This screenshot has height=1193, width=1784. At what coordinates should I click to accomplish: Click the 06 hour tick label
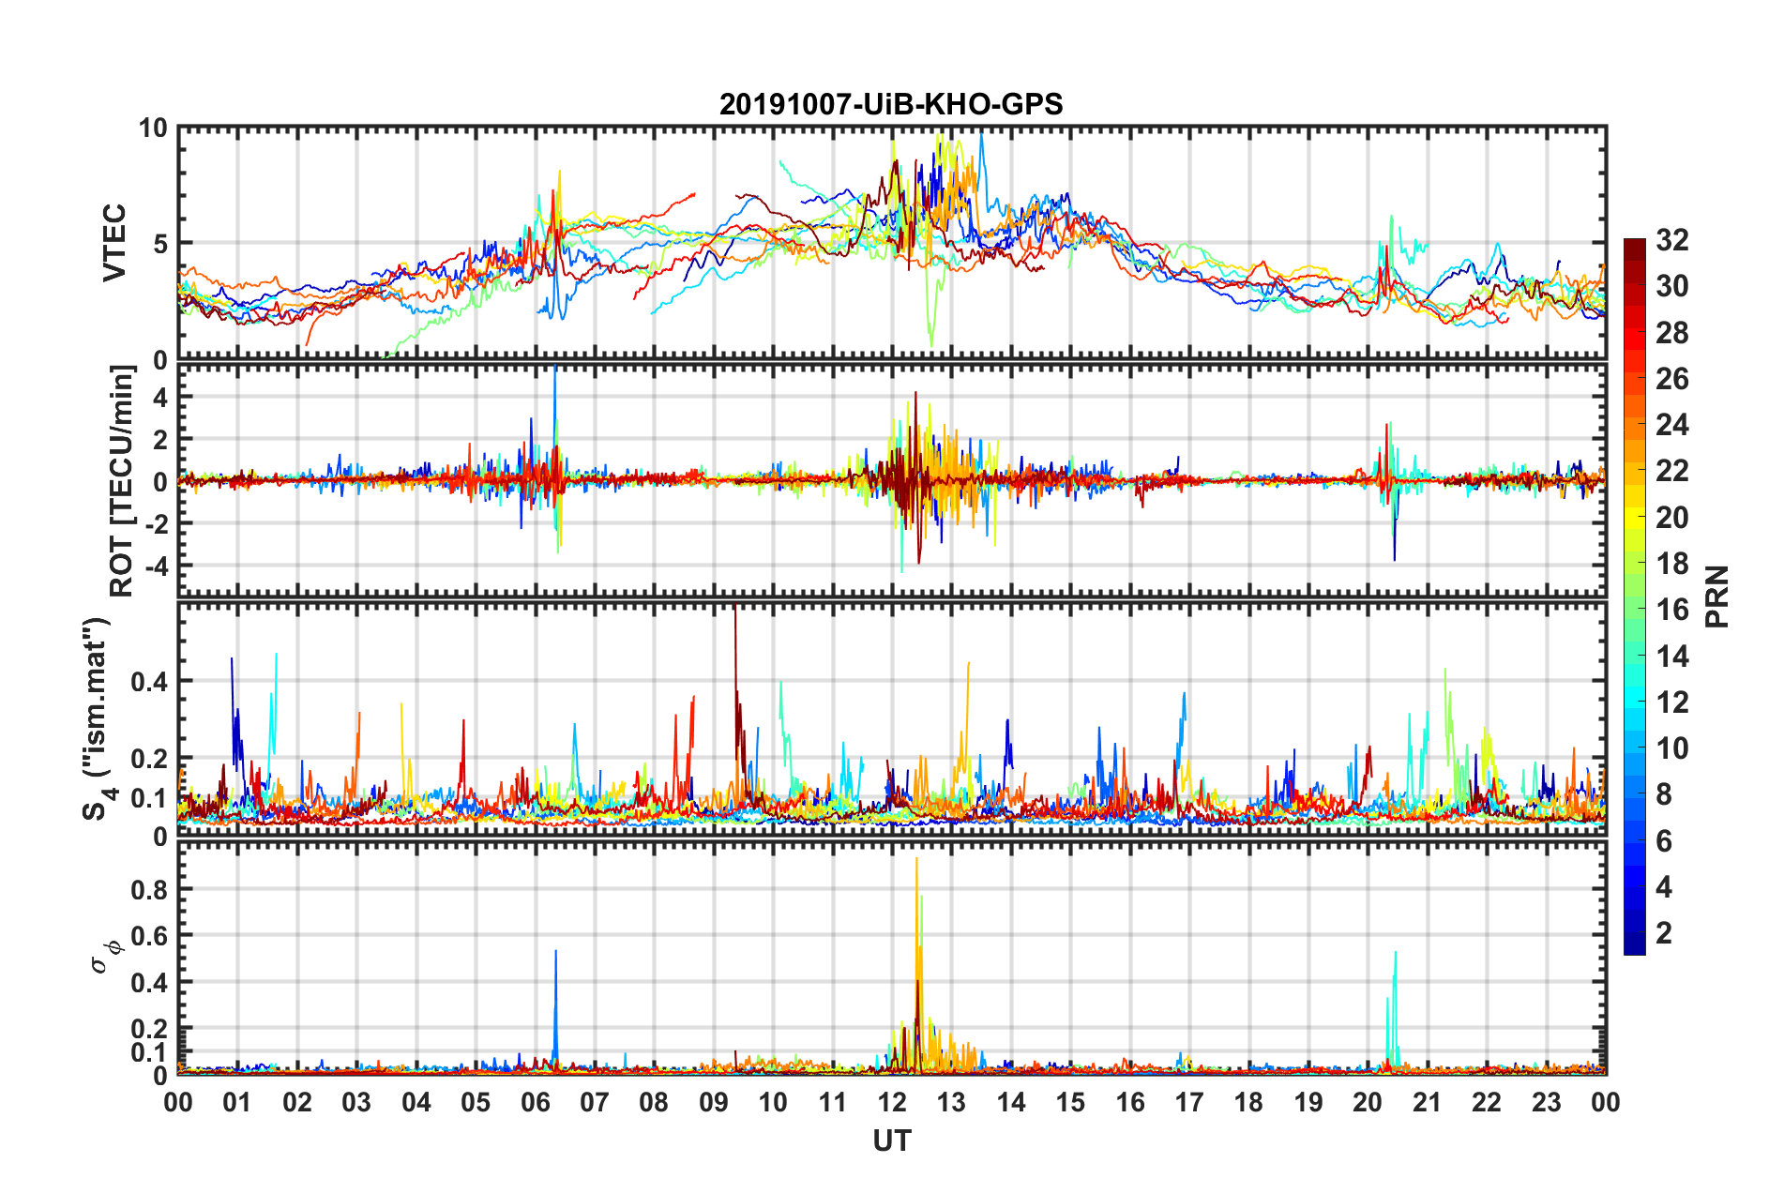(x=535, y=1102)
